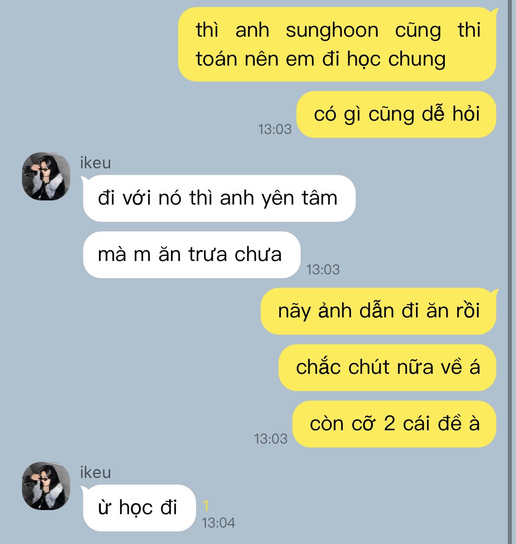Click the word 'toán' in the top yellow message
The image size is (516, 544).
pos(216,59)
